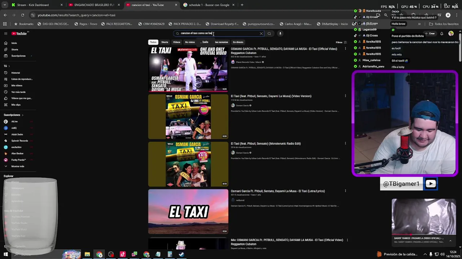The image size is (462, 259).
Task: Open the account avatar menu
Action: point(451,33)
